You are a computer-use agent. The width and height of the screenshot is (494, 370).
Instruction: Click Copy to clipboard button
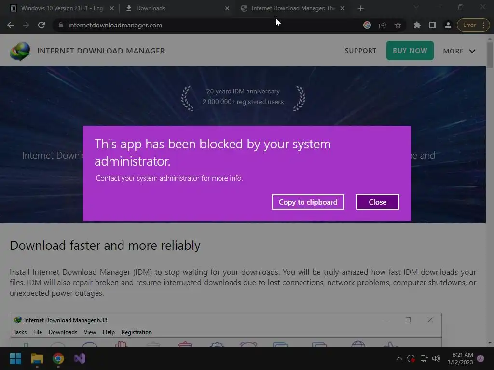pyautogui.click(x=308, y=202)
